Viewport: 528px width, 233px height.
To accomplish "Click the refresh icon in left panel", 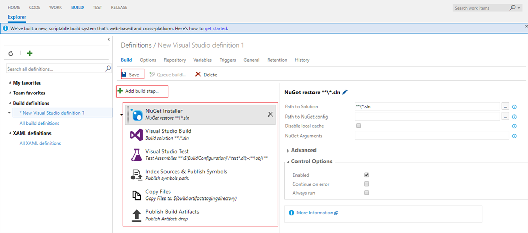I will (x=11, y=53).
